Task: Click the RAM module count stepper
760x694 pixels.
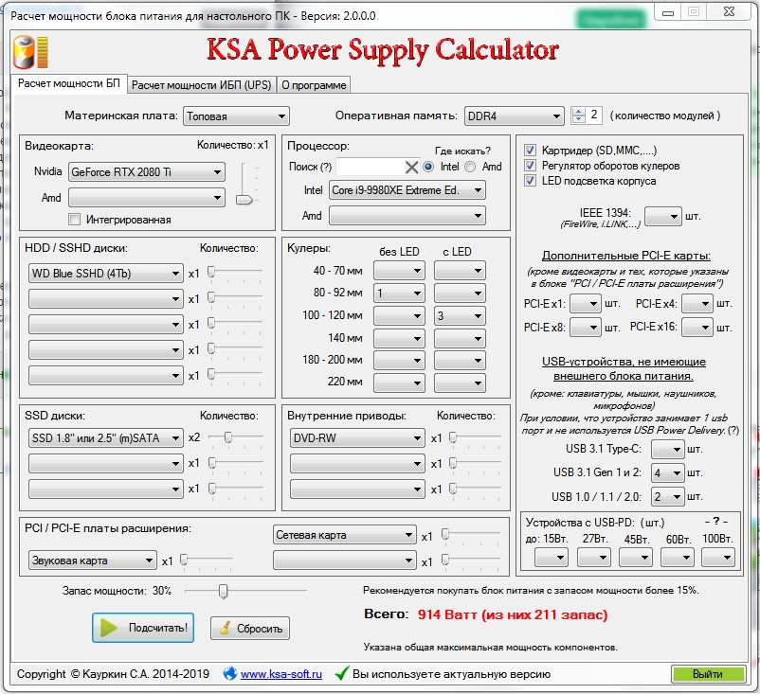Action: point(578,116)
